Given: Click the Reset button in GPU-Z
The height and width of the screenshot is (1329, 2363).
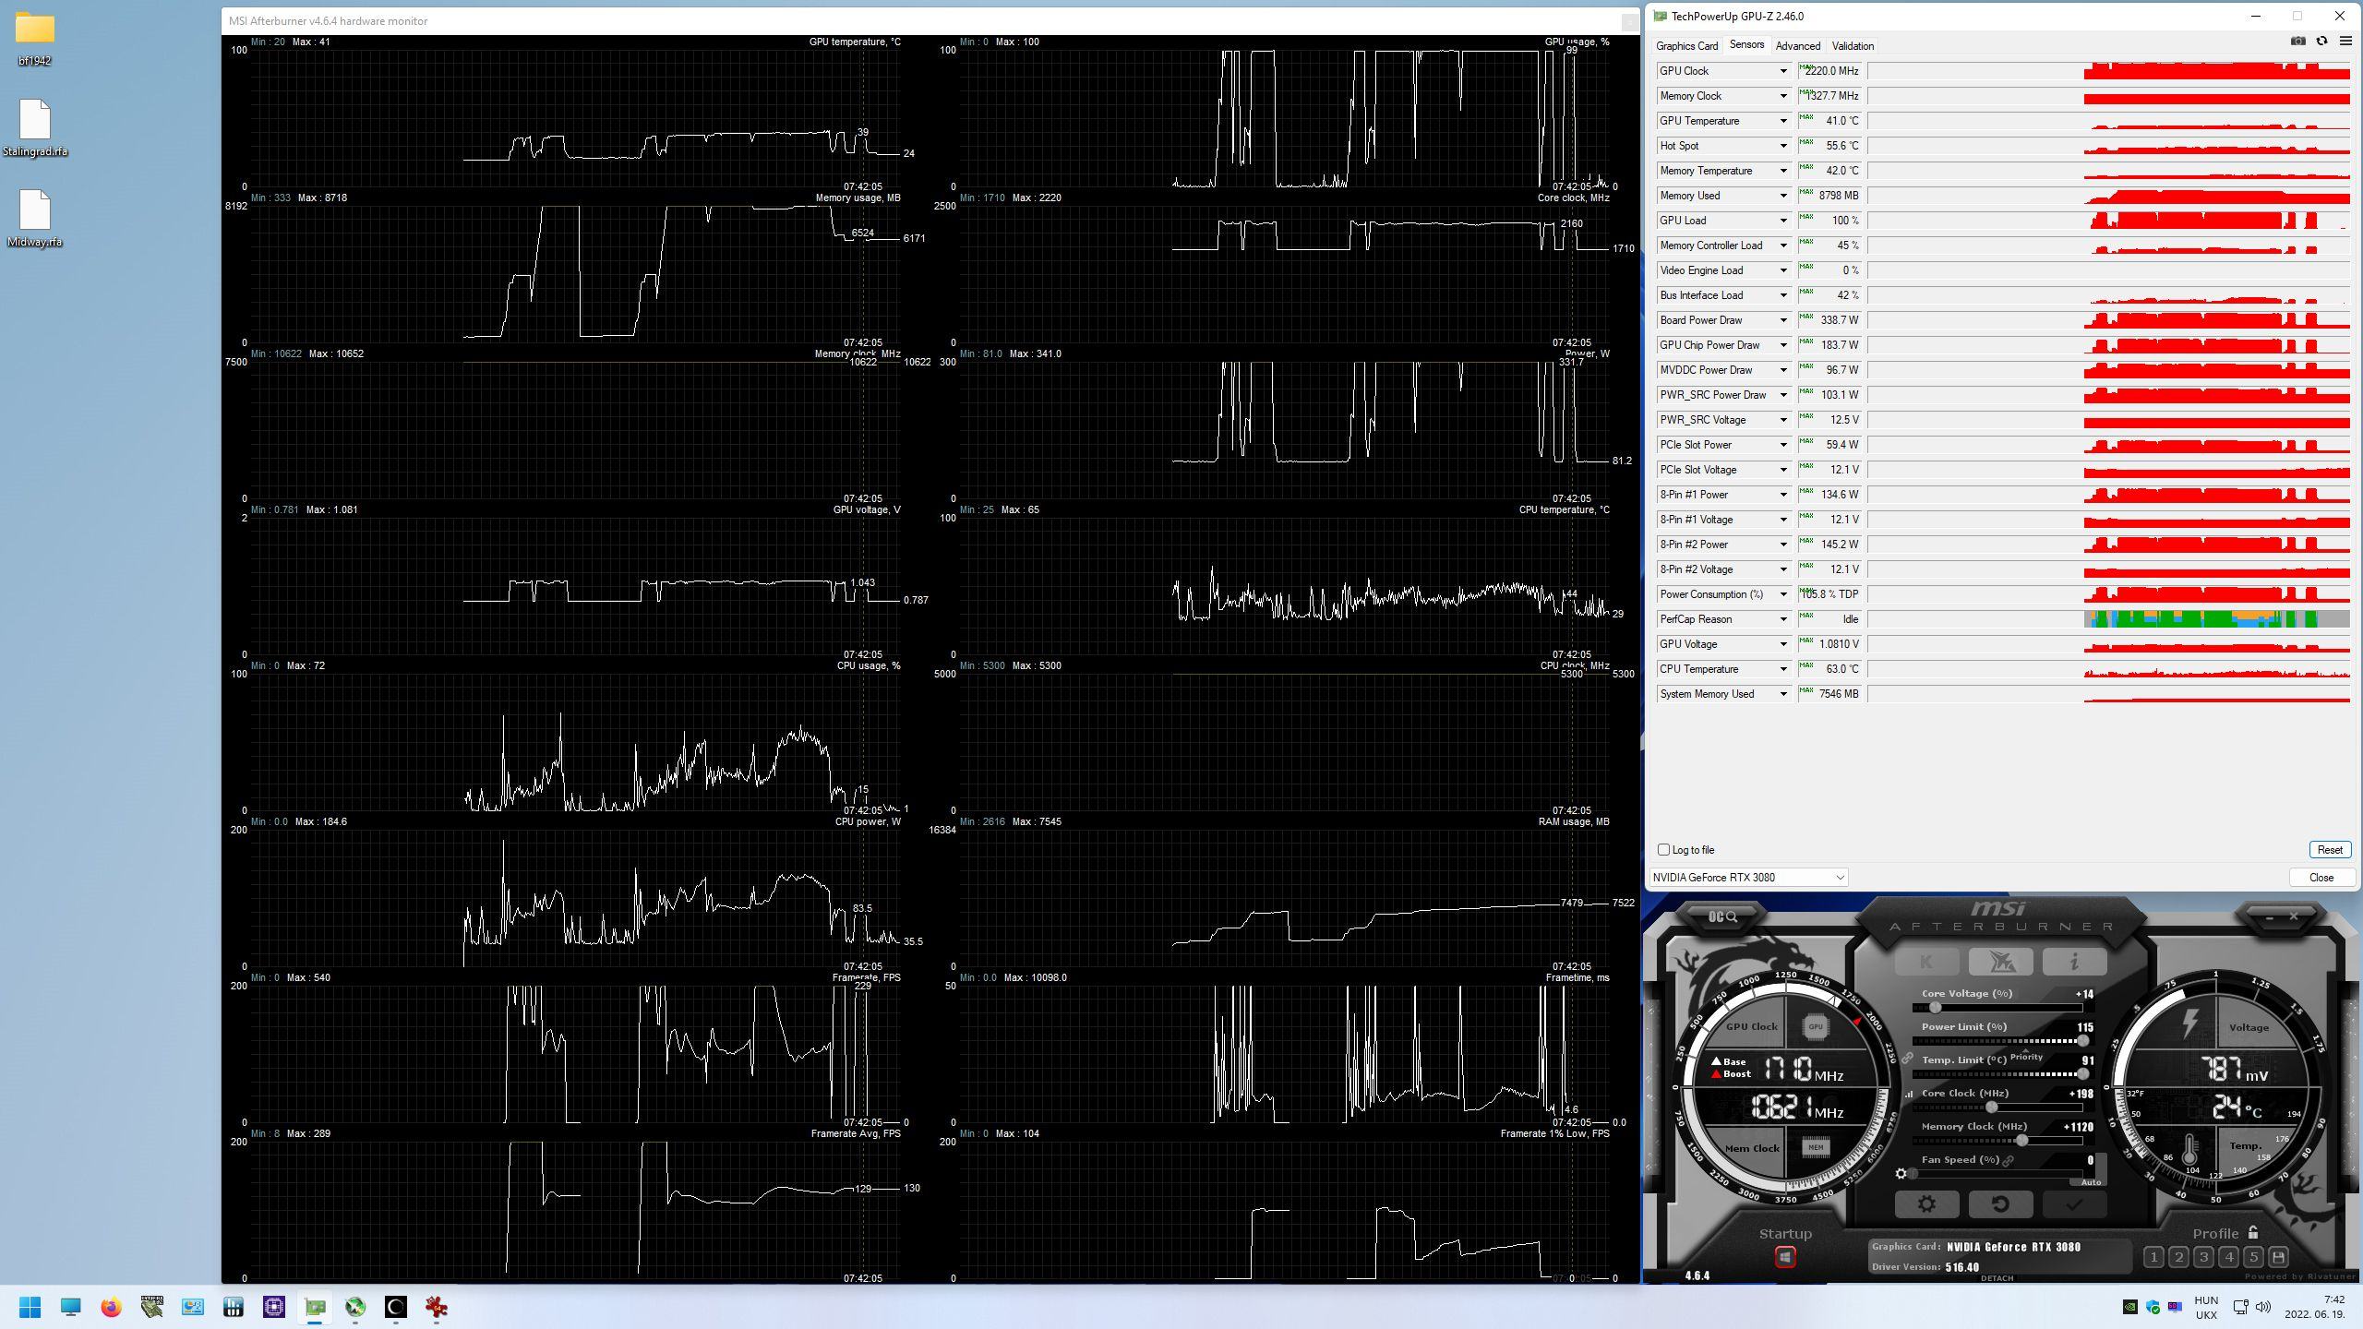Looking at the screenshot, I should (x=2329, y=850).
